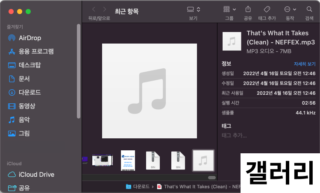
Task: Open the 동작 action menu
Action: coord(290,9)
